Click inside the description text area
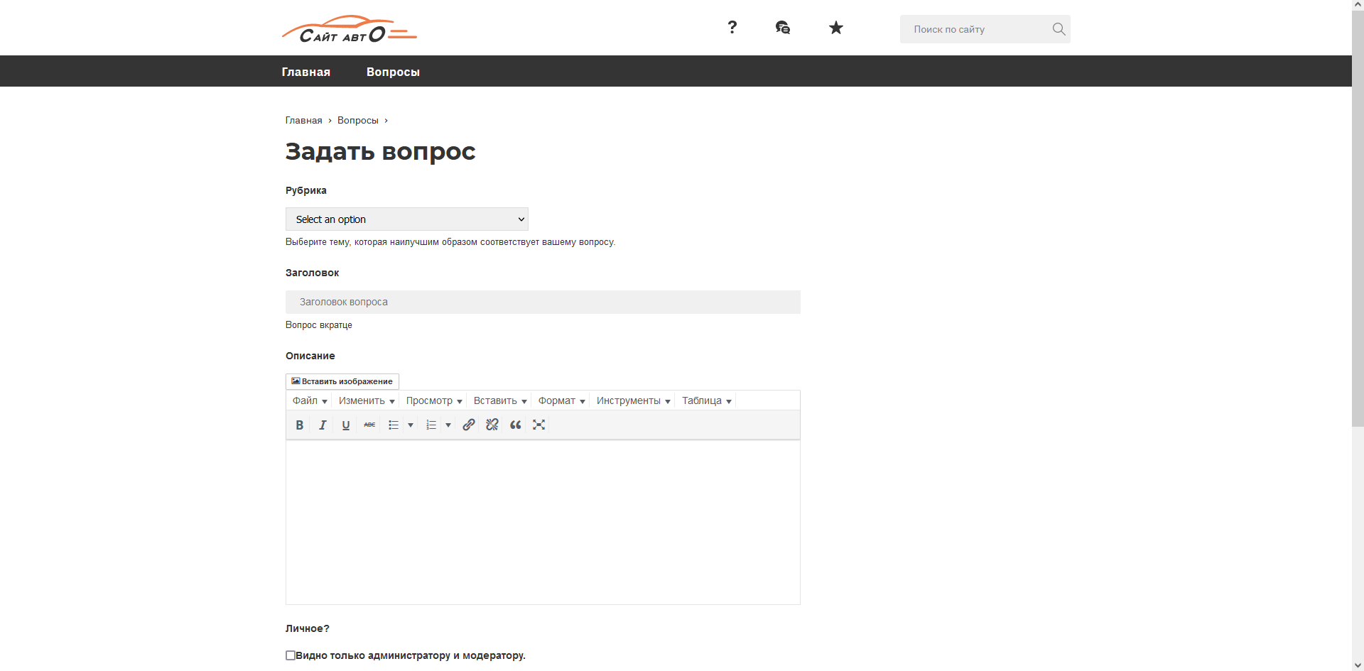Image resolution: width=1364 pixels, height=671 pixels. coord(543,523)
